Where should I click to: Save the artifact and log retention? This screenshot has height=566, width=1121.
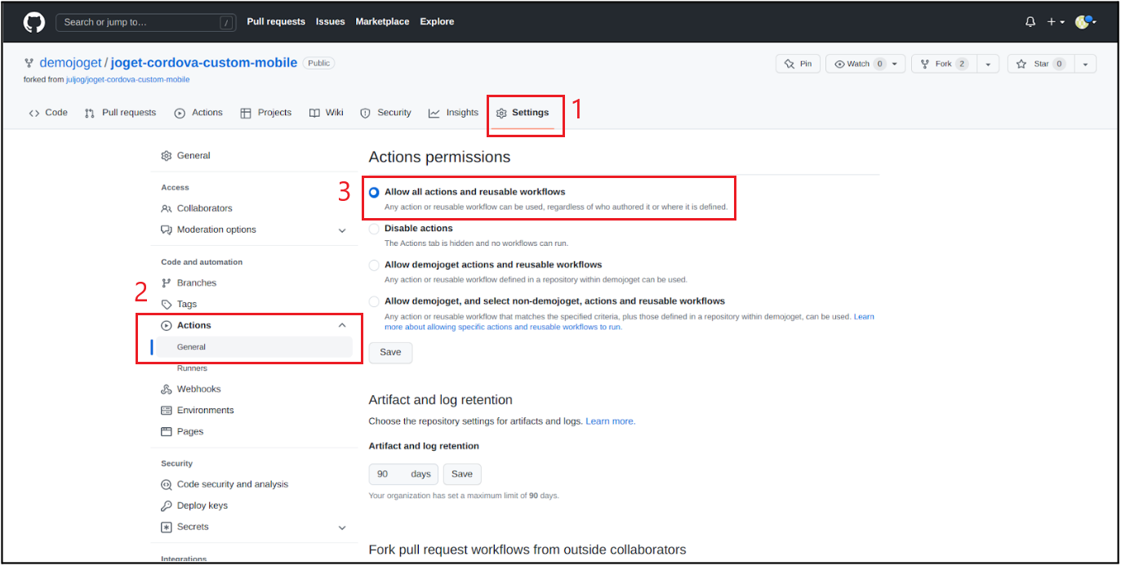click(462, 474)
